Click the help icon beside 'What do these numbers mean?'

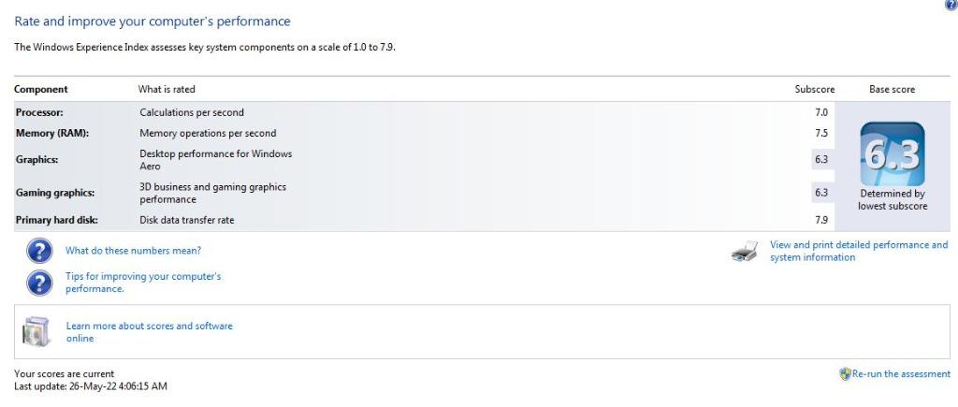pyautogui.click(x=39, y=251)
